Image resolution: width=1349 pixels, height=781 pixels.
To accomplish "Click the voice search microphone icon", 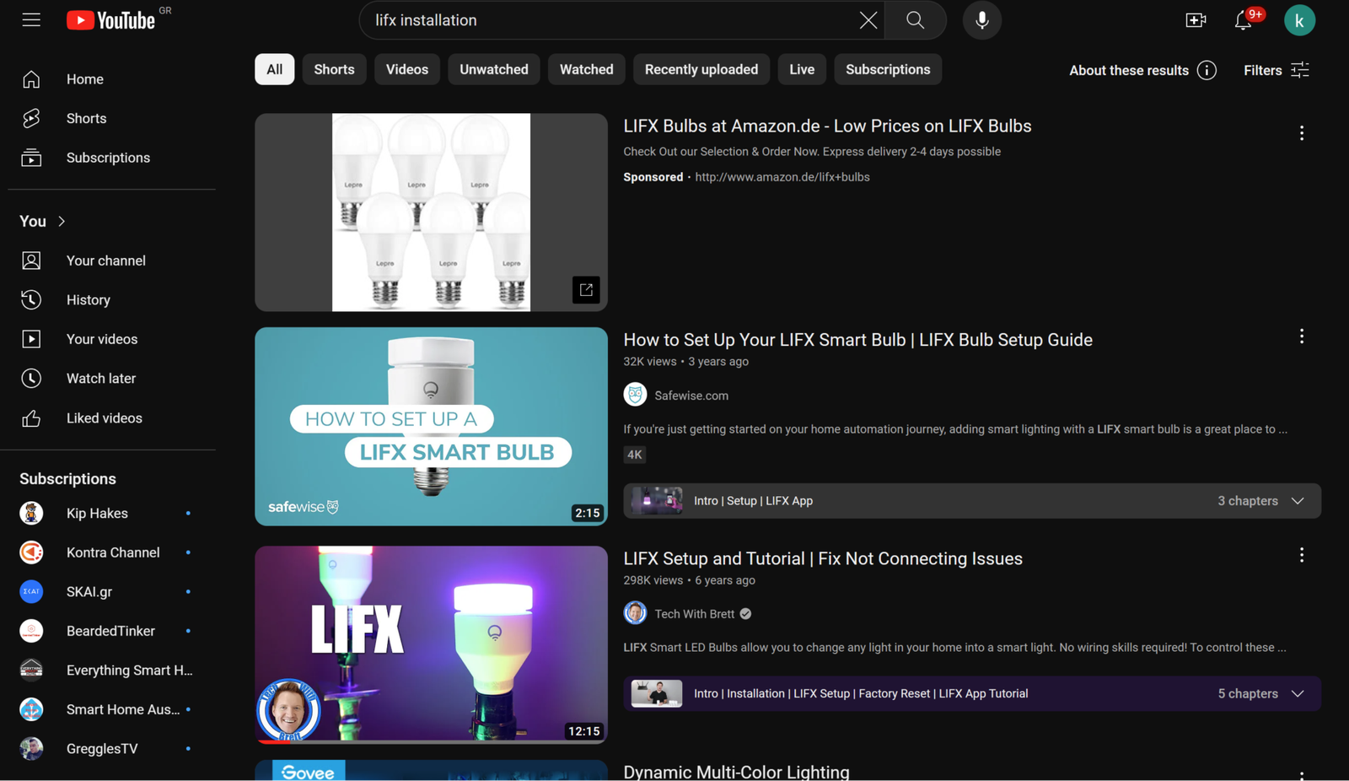I will (x=981, y=20).
